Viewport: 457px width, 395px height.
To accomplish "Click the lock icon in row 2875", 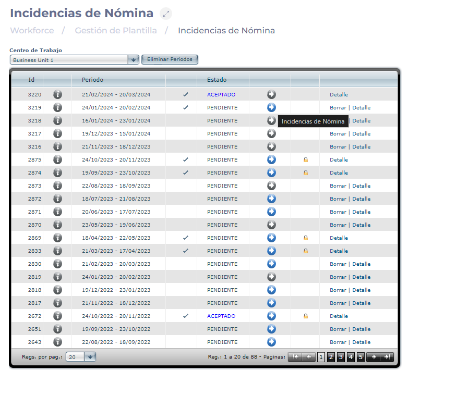I will click(306, 160).
